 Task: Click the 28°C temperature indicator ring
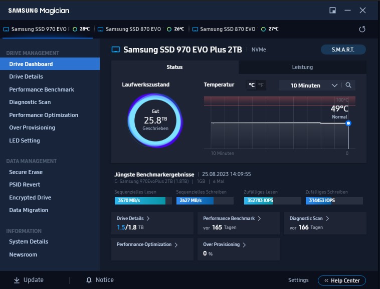[75, 29]
